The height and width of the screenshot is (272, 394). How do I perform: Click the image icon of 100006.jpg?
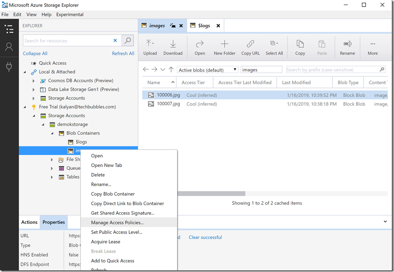[x=151, y=95]
